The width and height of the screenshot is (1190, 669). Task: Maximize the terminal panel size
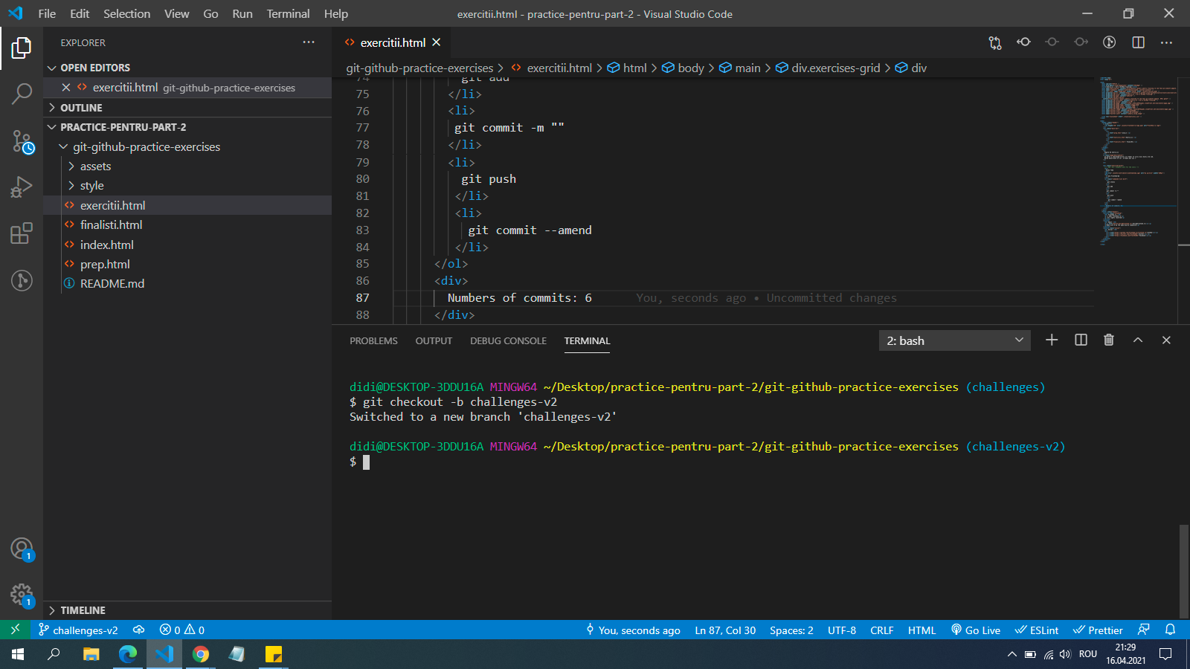click(x=1137, y=340)
